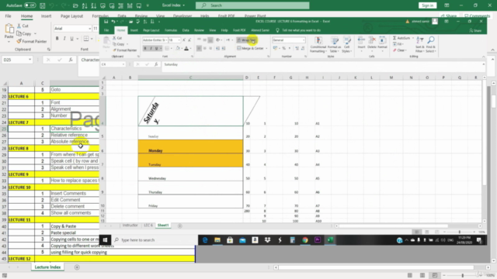This screenshot has width=497, height=279.
Task: Click Orientation icon in front window Alignment group
Action: pyautogui.click(x=218, y=40)
